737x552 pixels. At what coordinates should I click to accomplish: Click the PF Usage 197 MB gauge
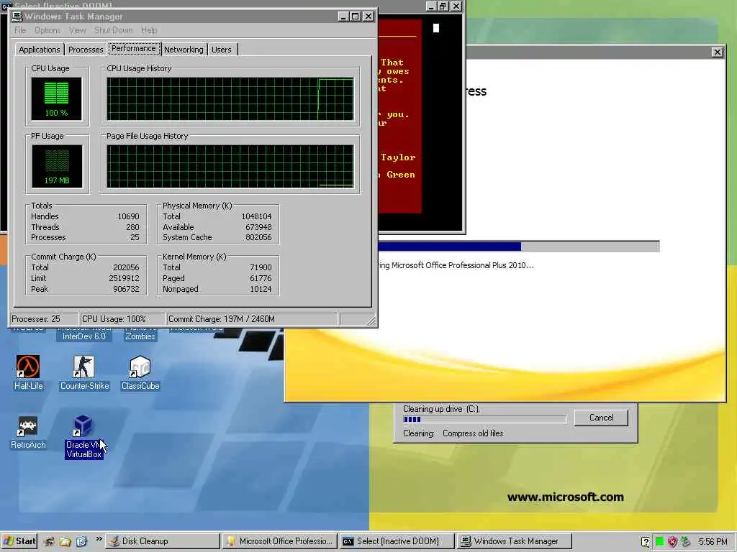point(57,166)
